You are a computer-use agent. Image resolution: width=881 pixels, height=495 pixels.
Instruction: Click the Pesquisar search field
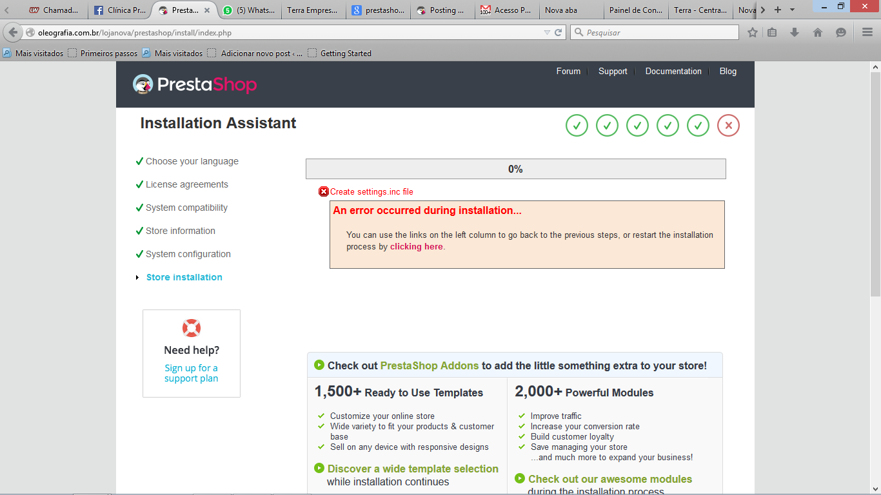tap(655, 32)
